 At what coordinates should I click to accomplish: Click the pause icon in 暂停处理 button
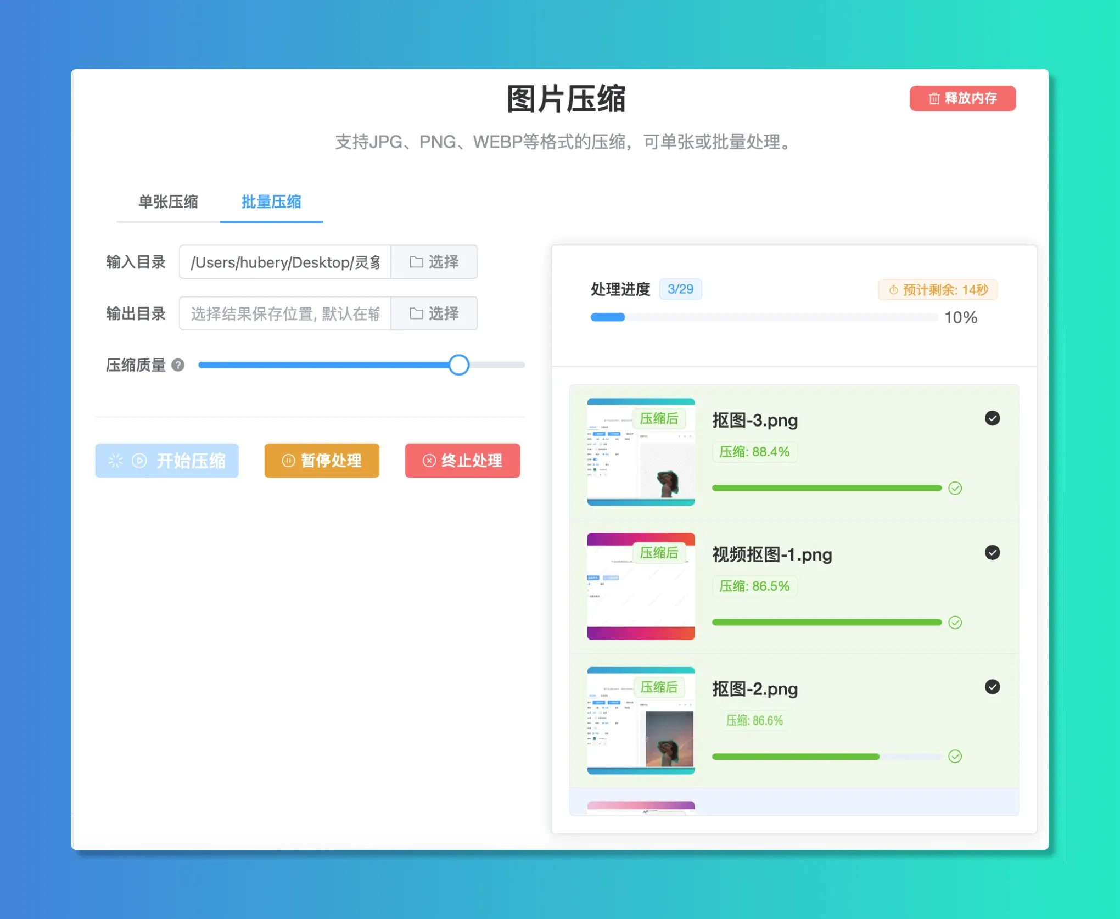point(288,461)
